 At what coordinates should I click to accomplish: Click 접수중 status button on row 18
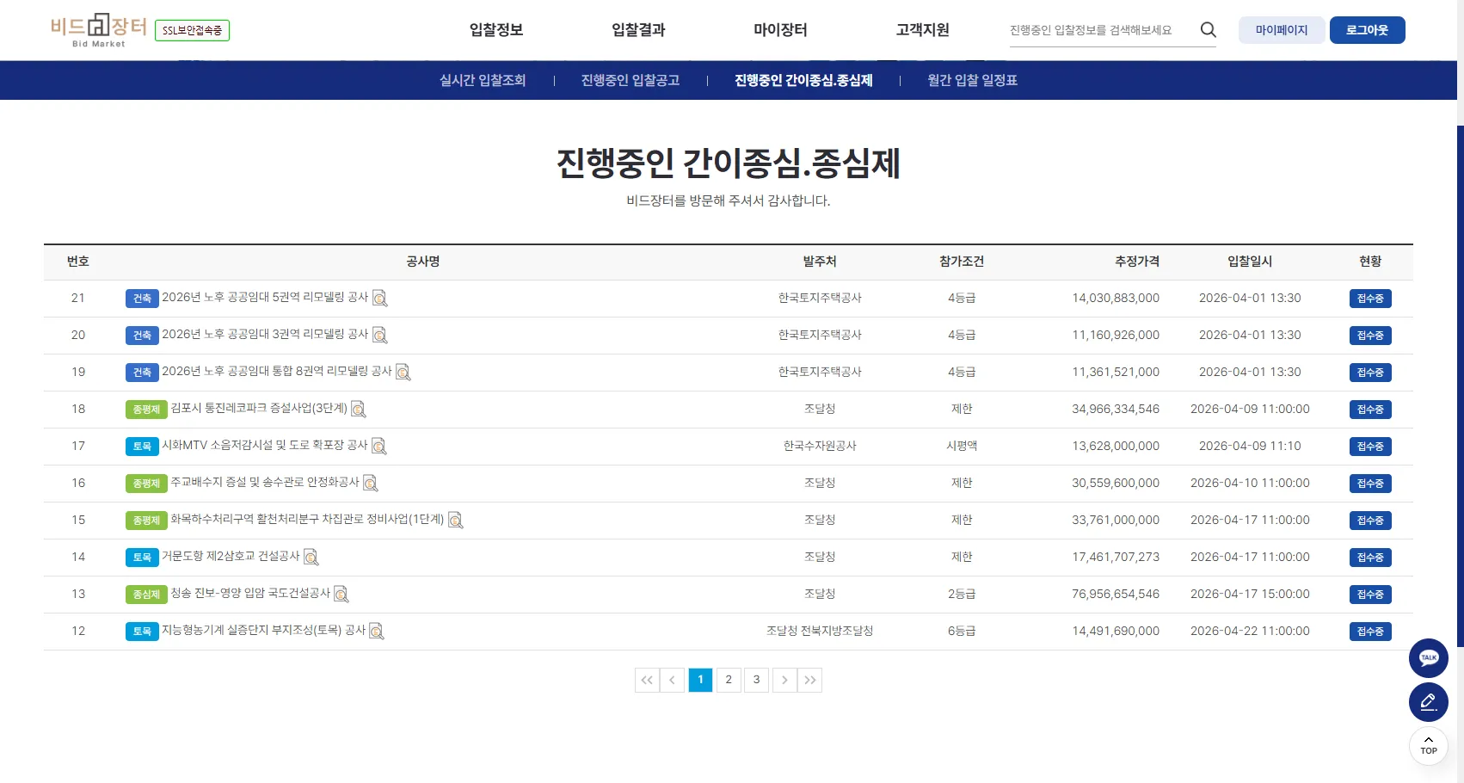click(x=1370, y=410)
